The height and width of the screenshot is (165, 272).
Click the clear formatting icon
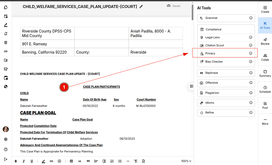tap(136, 161)
